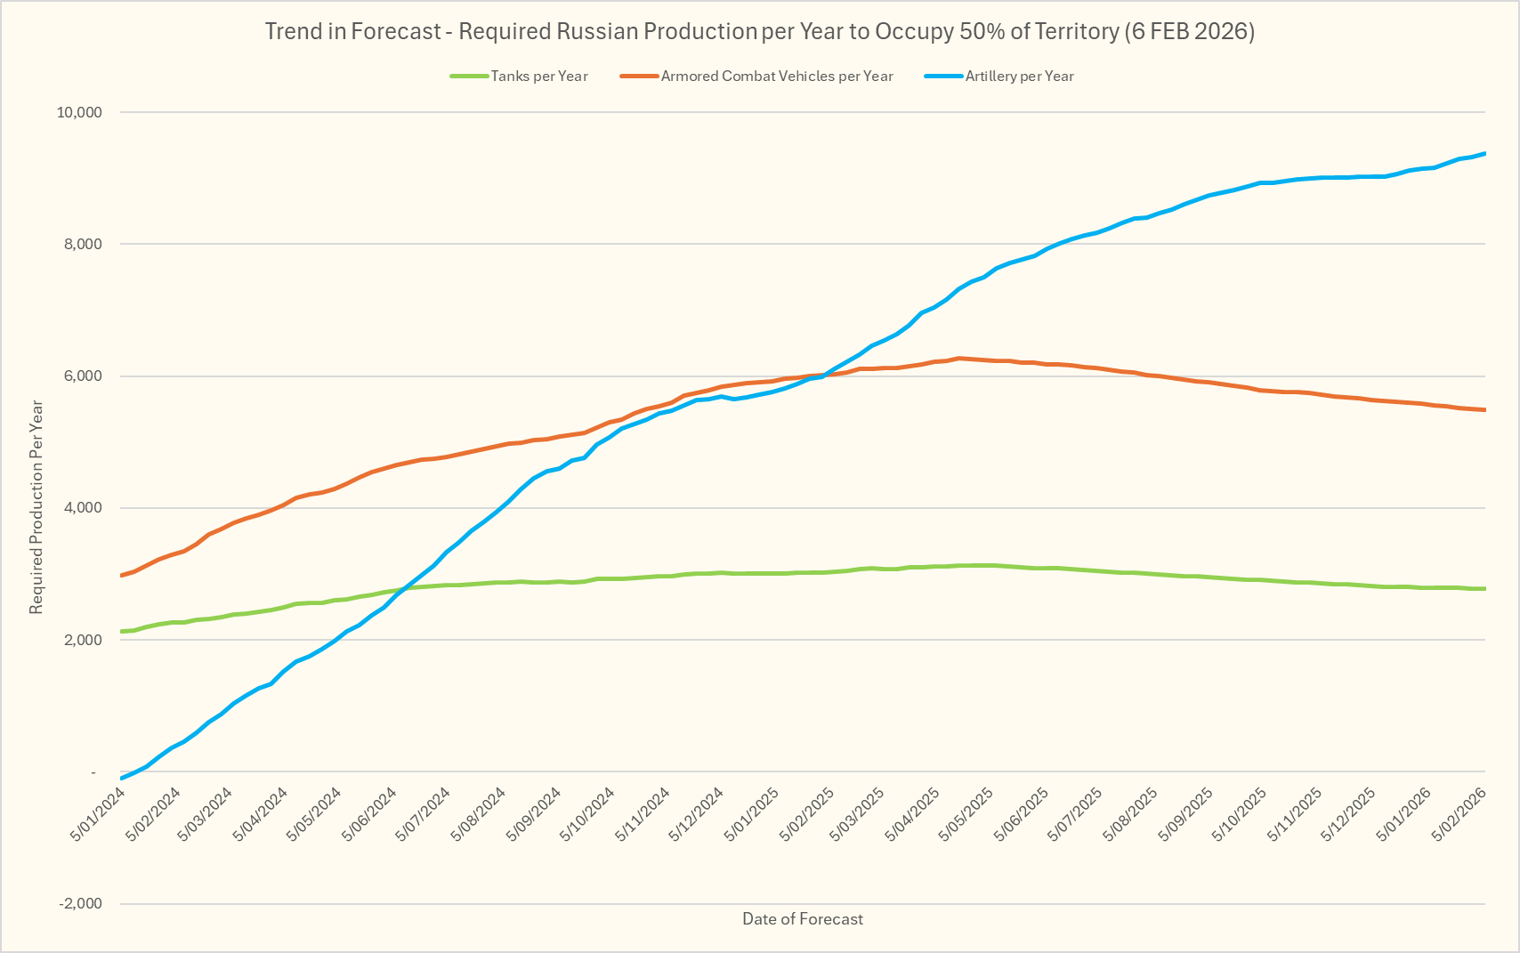Image resolution: width=1520 pixels, height=953 pixels.
Task: Click the 10,000 y-axis tick label
Action: (79, 113)
